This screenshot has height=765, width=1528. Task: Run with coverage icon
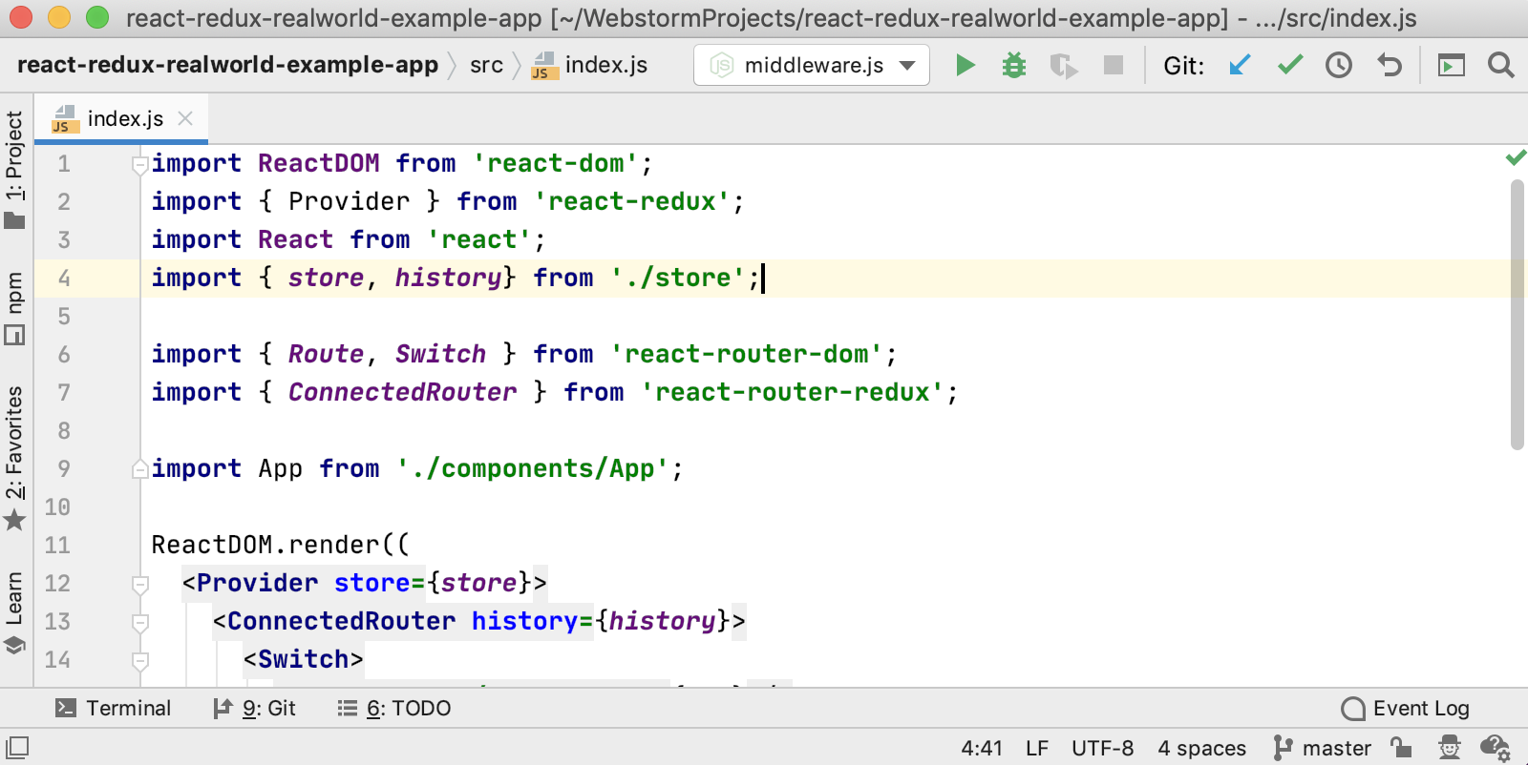point(1063,65)
